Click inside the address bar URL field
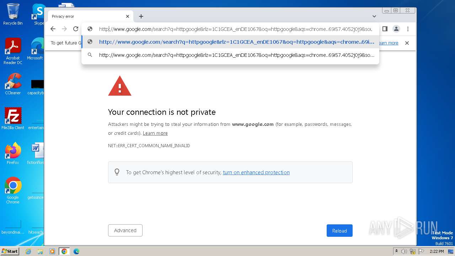455x256 pixels. (236, 29)
